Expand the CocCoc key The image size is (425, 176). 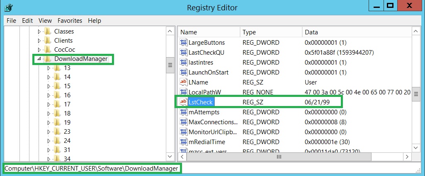[39, 50]
